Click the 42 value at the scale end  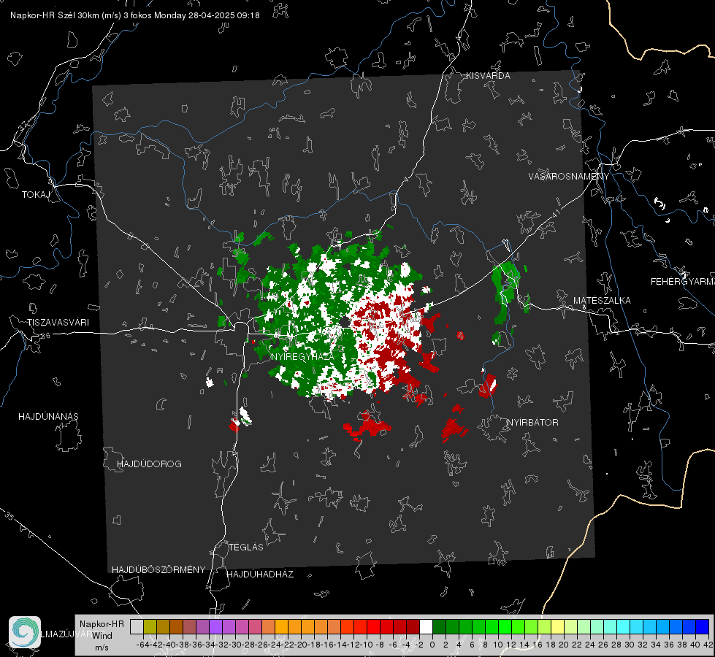click(708, 645)
